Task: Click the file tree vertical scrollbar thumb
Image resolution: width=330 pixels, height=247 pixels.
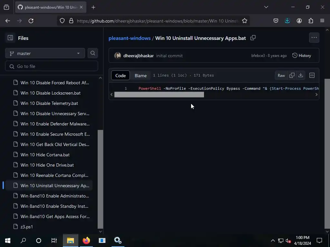Action: pyautogui.click(x=101, y=179)
